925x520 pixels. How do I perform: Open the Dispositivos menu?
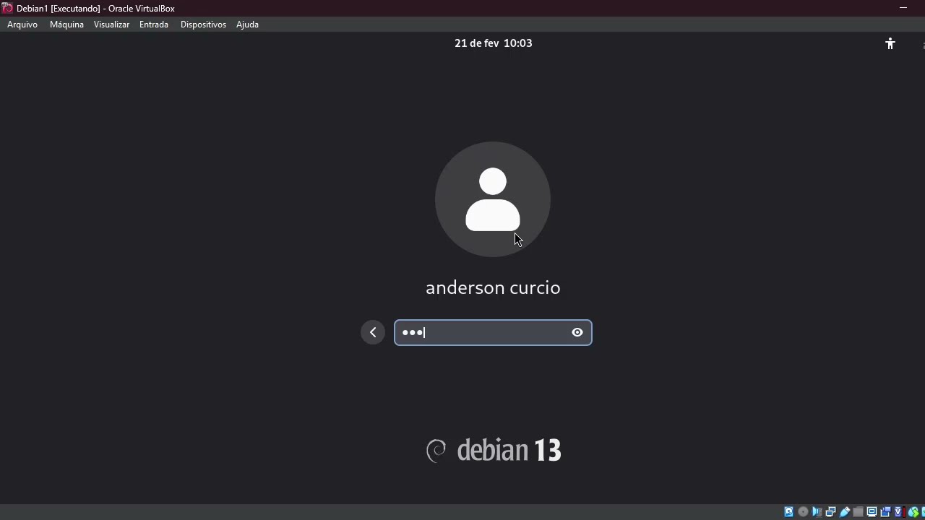point(203,25)
